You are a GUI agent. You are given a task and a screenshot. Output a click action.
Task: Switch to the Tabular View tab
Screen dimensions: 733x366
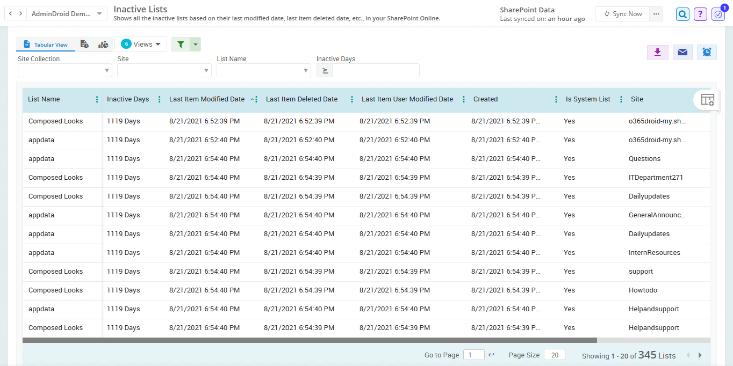coord(46,44)
